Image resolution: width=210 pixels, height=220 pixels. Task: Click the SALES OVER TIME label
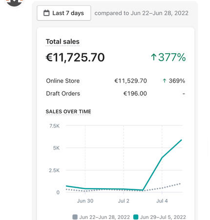pyautogui.click(x=68, y=111)
